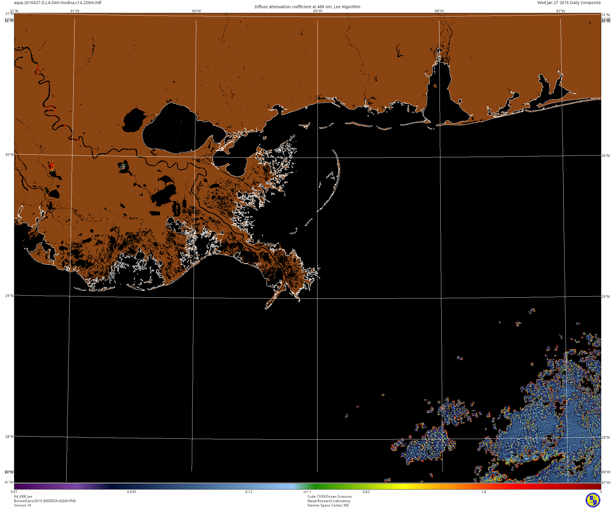The image size is (615, 508).
Task: Click the yellow section of the colorbar
Action: 403,486
